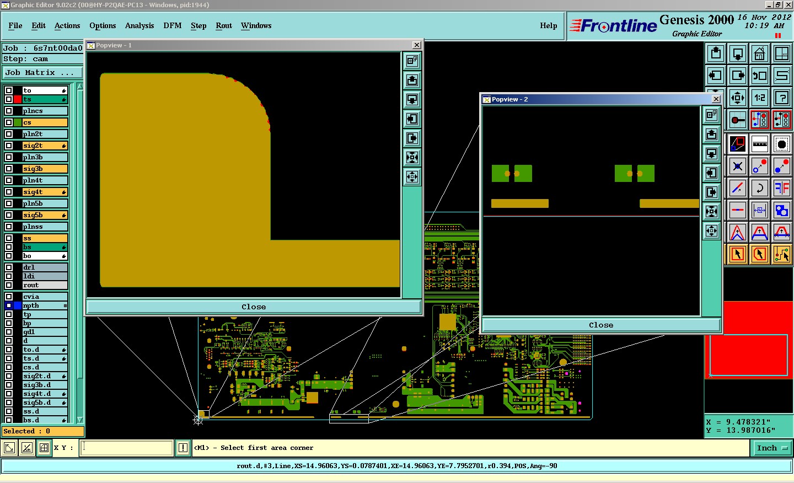
Task: Click the blue color swatch of layer mpth
Action: [18, 305]
